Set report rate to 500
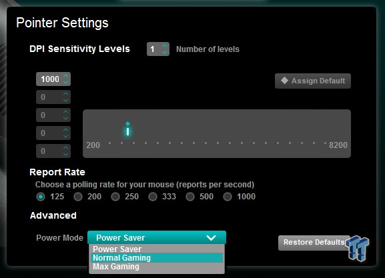 (190, 197)
